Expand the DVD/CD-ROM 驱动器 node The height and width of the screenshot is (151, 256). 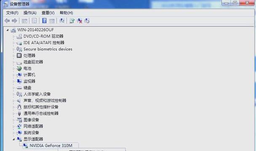pyautogui.click(x=14, y=36)
